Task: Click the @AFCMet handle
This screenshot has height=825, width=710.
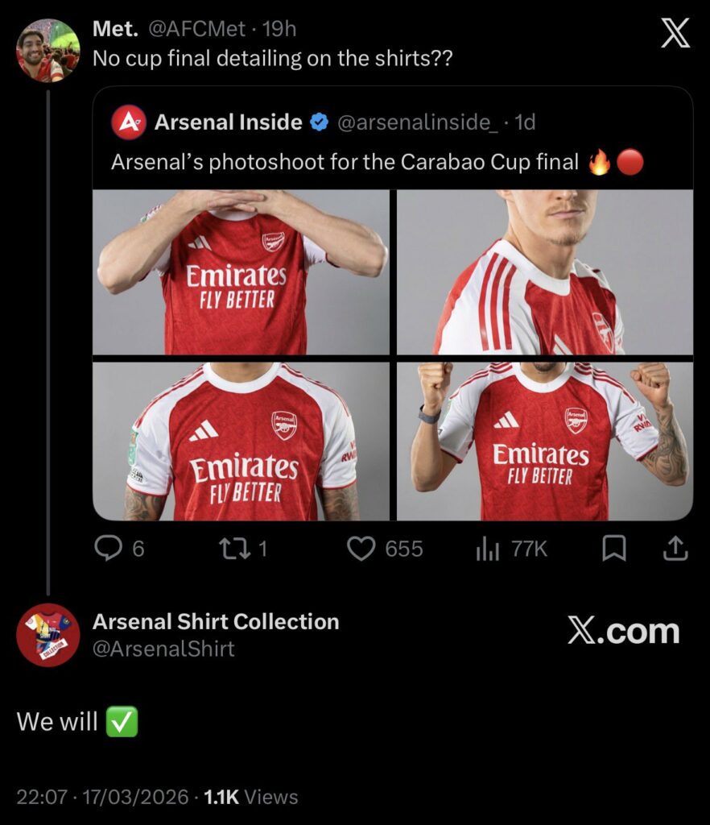Action: tap(196, 29)
